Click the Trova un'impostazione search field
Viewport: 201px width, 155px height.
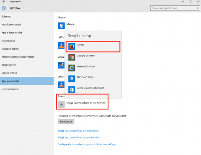pos(175,8)
